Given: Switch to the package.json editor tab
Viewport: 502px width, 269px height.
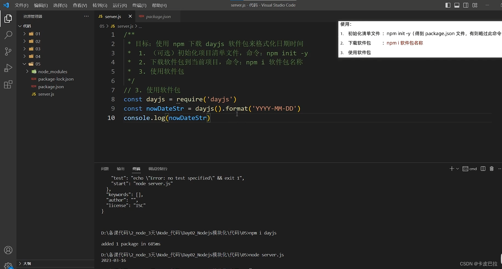Looking at the screenshot, I should [158, 16].
